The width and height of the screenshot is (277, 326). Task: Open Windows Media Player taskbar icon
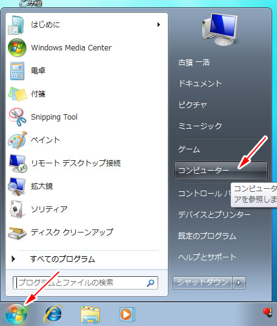pos(127,314)
